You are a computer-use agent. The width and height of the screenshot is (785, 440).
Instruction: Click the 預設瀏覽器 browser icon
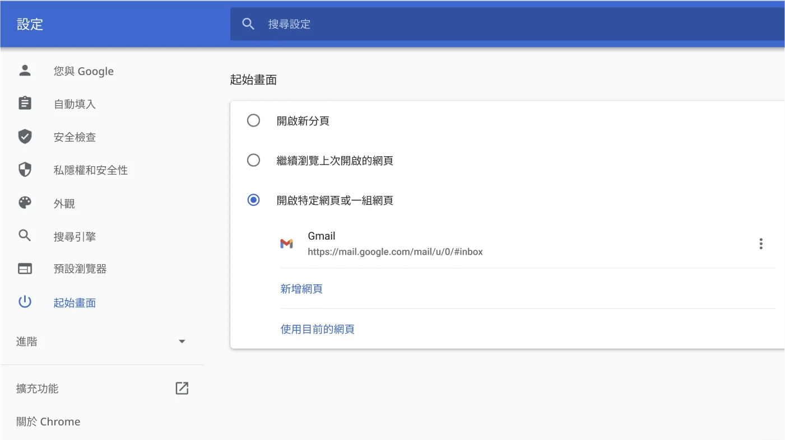click(x=25, y=268)
